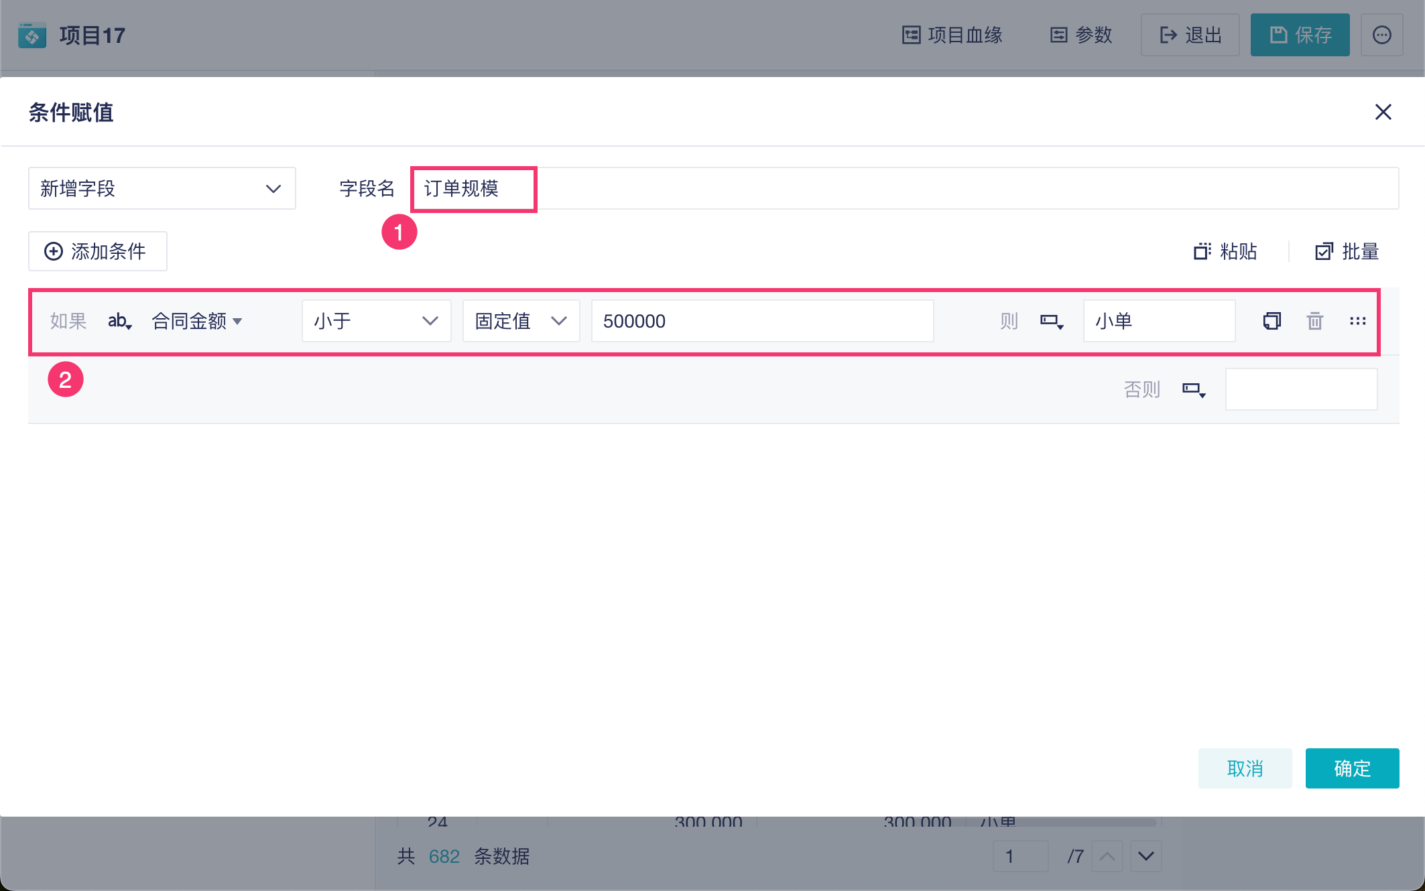
Task: Click the copy condition row icon
Action: click(x=1272, y=321)
